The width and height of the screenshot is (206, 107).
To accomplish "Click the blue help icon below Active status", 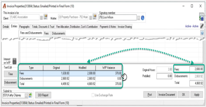I will (202, 33).
